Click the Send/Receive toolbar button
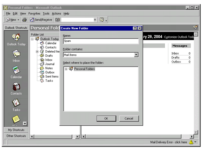The image size is (205, 153). pos(41,20)
